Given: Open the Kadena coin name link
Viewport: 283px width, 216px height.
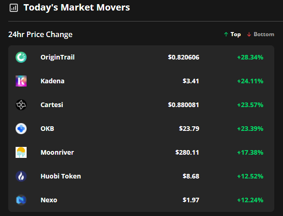Looking at the screenshot, I should click(x=53, y=81).
